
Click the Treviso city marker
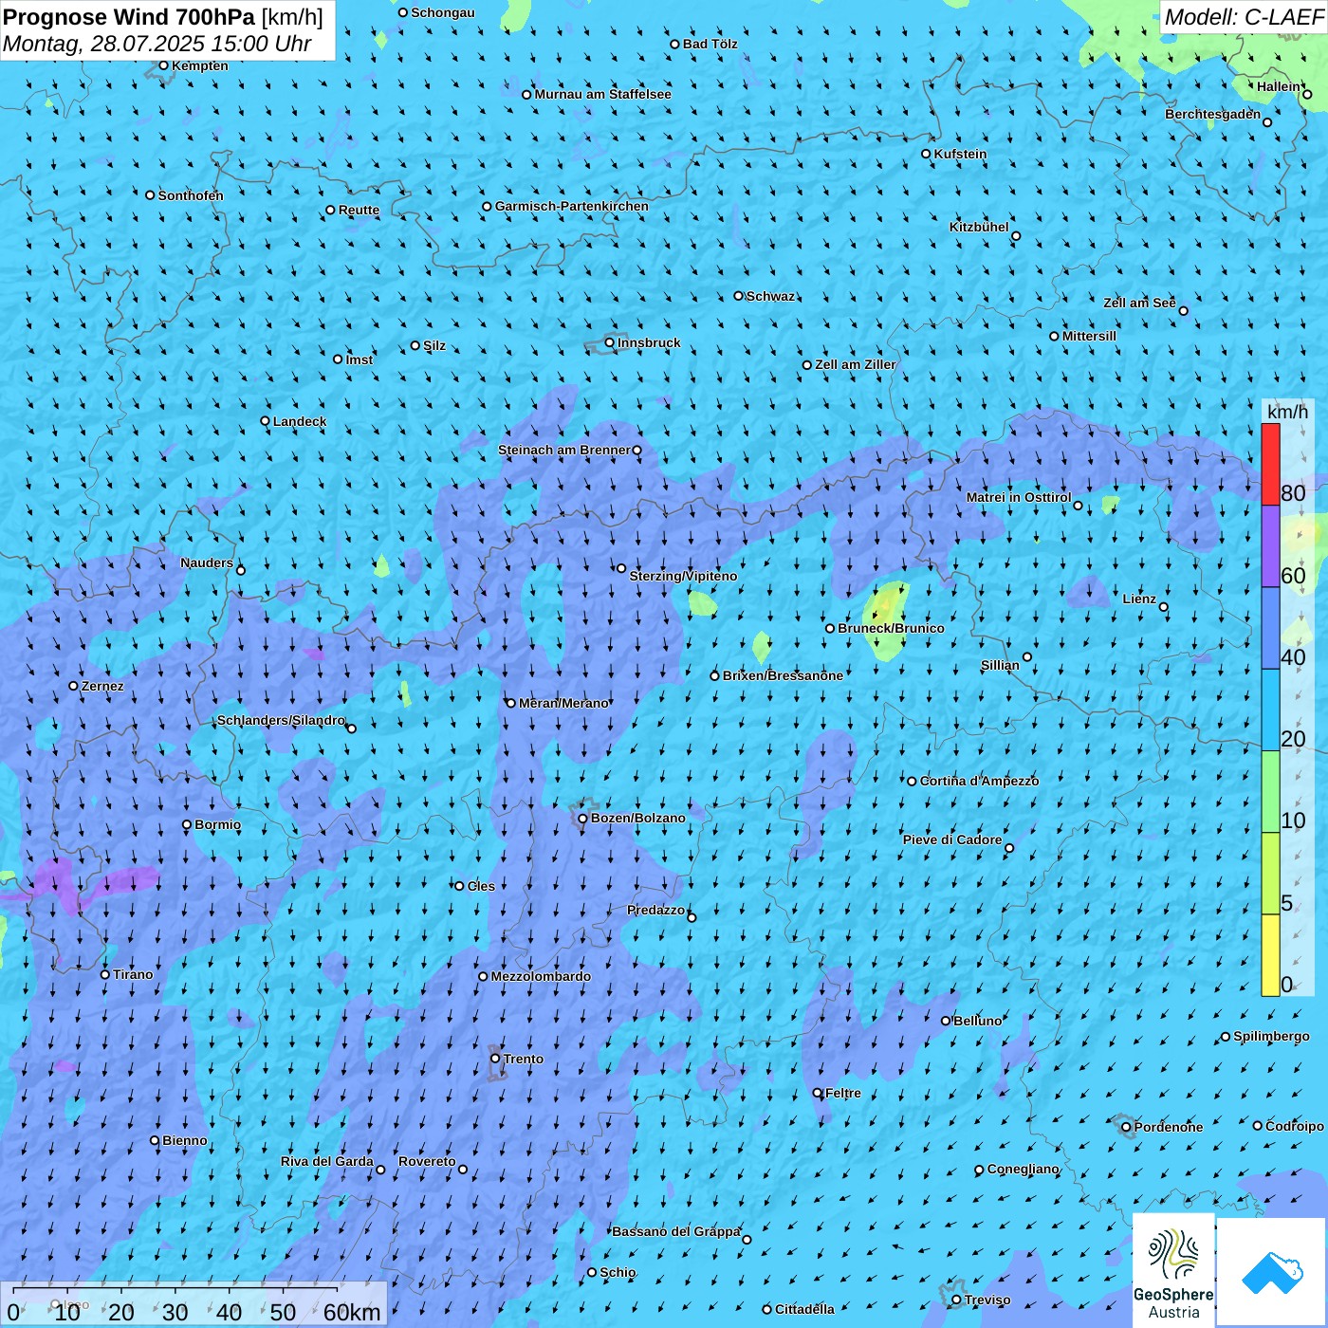[956, 1300]
